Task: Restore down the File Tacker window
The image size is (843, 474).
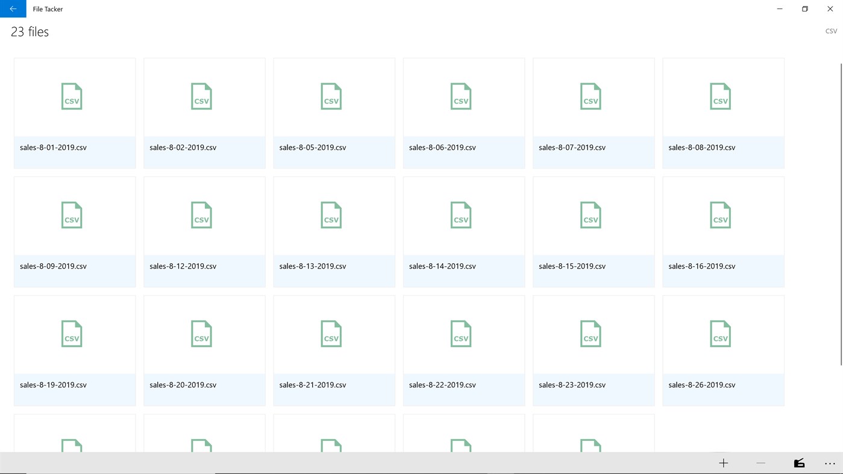Action: 804,9
